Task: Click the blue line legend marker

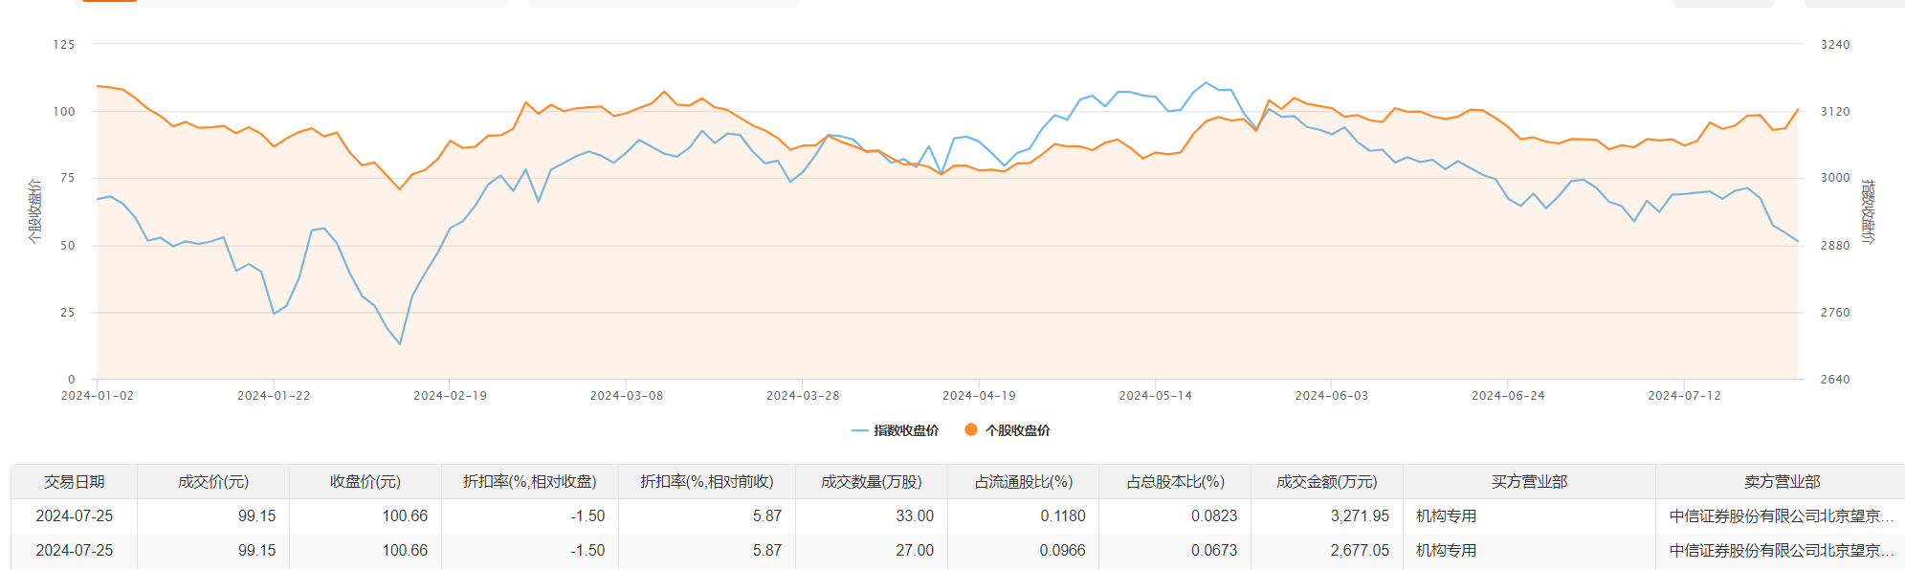Action: 859,430
